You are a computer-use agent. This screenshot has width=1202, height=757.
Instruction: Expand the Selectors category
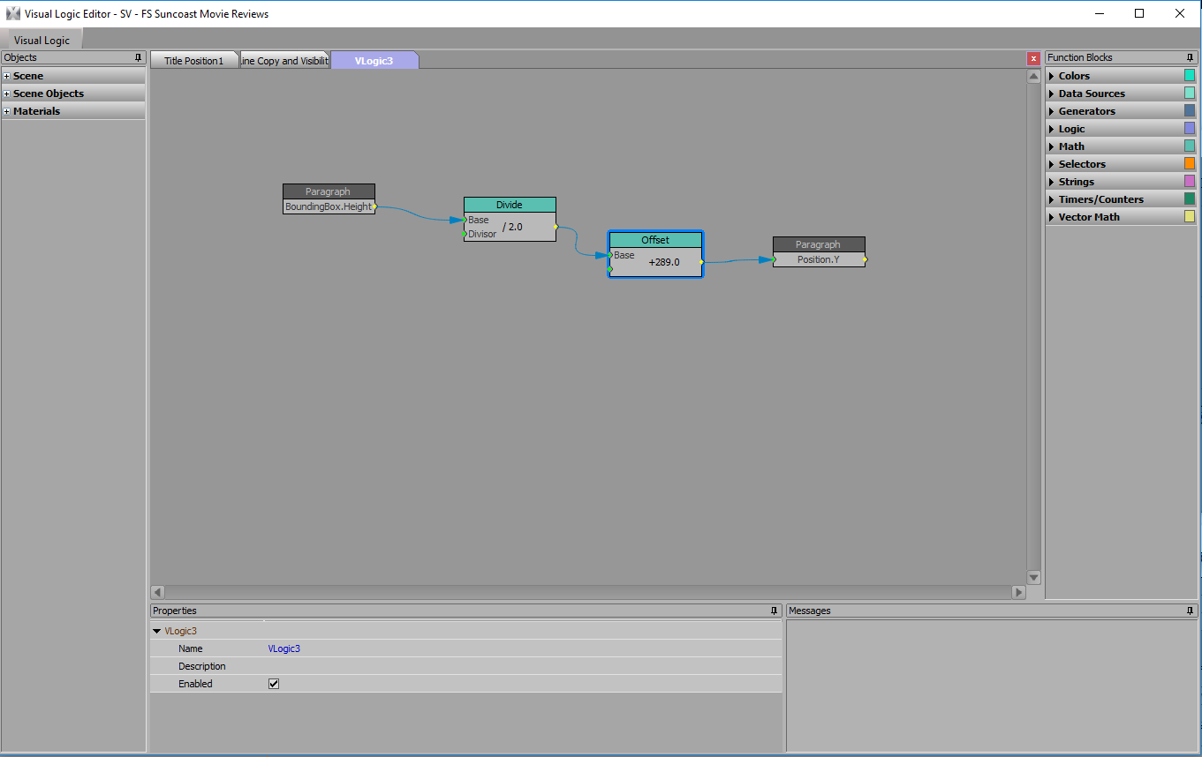pyautogui.click(x=1052, y=164)
